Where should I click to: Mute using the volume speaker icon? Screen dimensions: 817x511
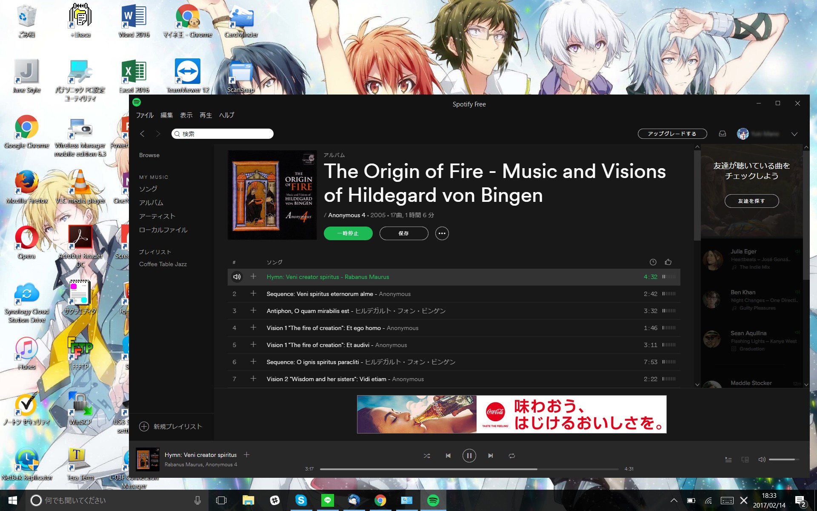762,459
